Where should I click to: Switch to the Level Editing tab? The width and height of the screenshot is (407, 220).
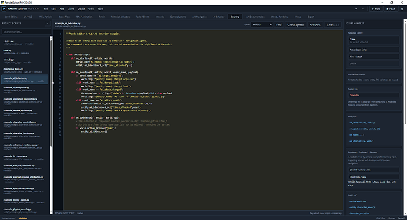tap(11, 17)
